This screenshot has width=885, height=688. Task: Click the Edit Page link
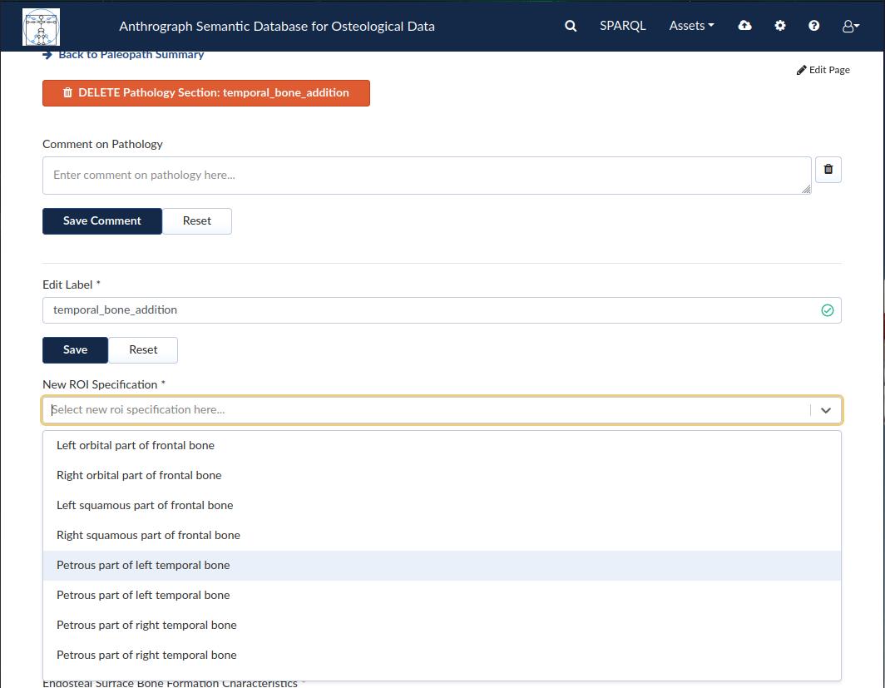click(x=823, y=70)
